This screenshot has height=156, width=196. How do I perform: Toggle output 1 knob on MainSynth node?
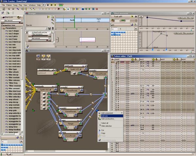[x=44, y=93]
